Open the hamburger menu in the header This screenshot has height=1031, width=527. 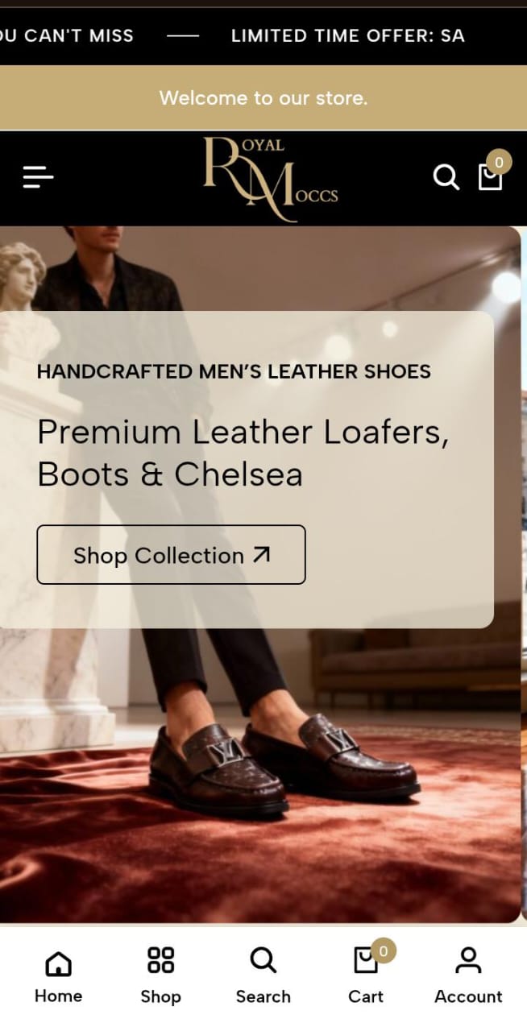38,176
